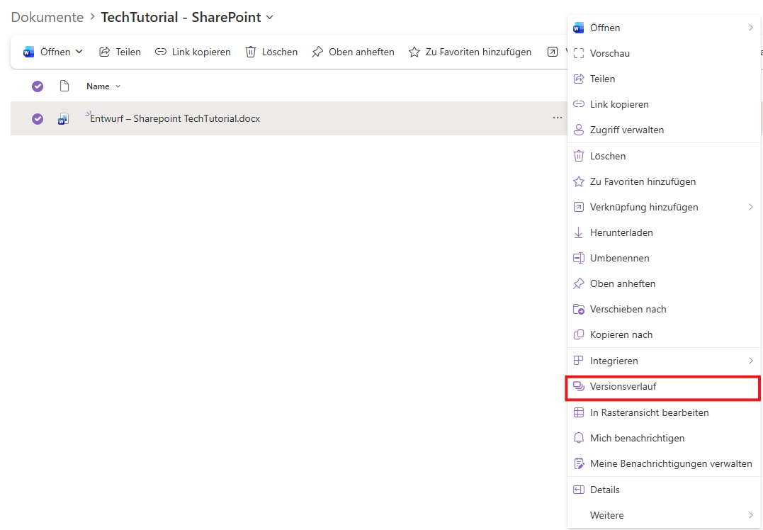The width and height of the screenshot is (763, 530).
Task: Click the Herunterladen download arrow icon
Action: pos(579,232)
